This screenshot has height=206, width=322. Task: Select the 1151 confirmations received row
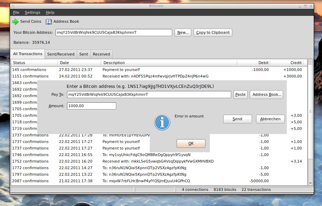coord(159,76)
